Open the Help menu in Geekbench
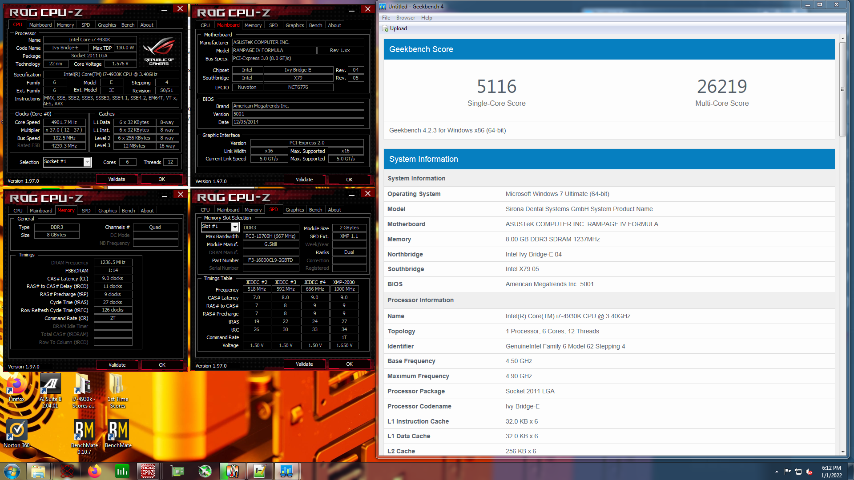The image size is (854, 480). pos(427,18)
